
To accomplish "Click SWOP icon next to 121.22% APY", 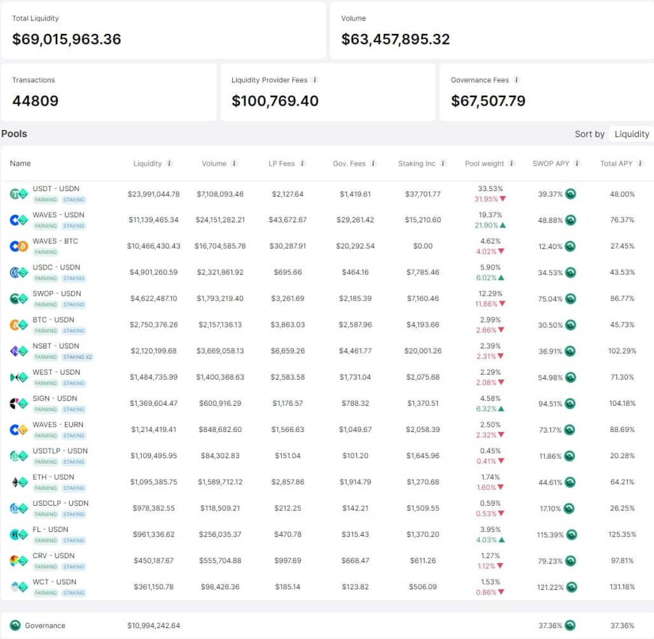I will click(x=572, y=587).
